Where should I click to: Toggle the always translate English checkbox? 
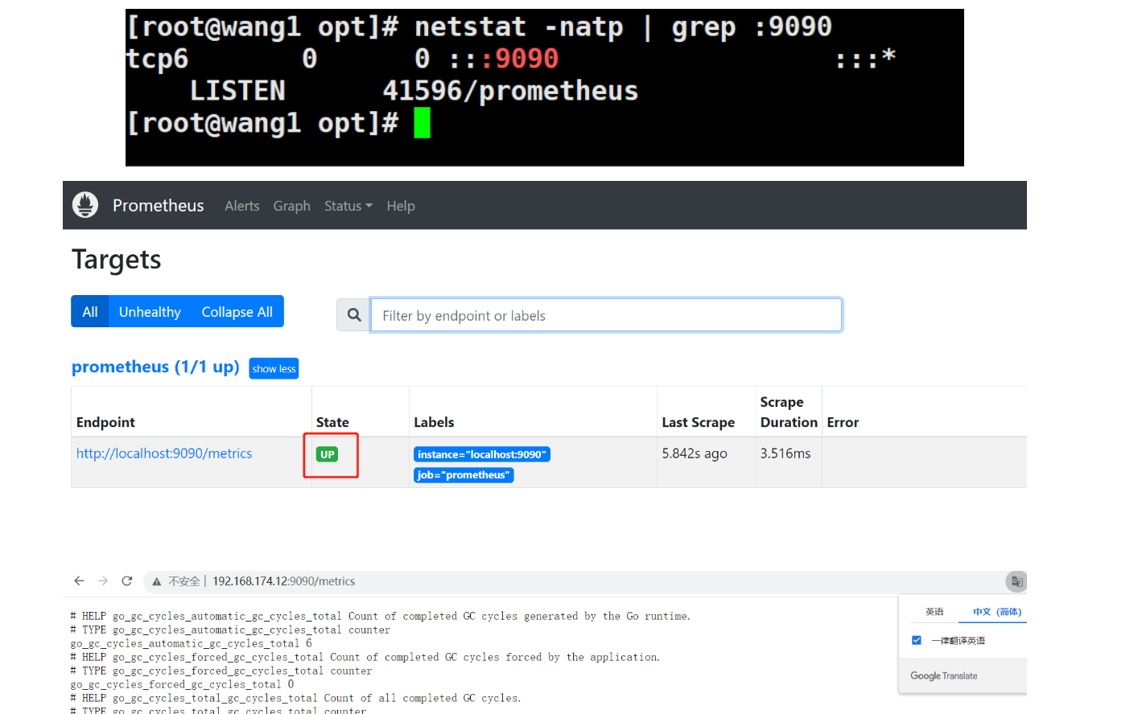[x=916, y=640]
